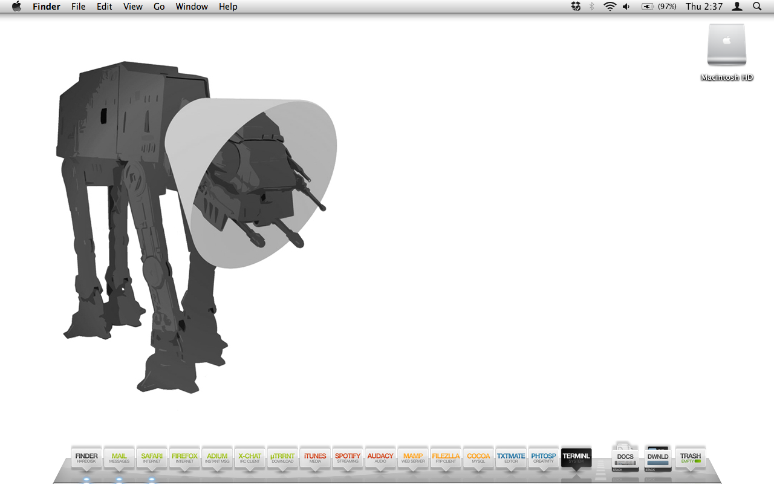Open Finder from the dock
The height and width of the screenshot is (484, 774).
[x=86, y=458]
